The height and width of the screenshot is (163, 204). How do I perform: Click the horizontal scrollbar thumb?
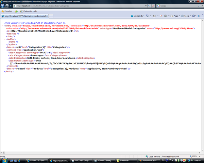coord(4,153)
